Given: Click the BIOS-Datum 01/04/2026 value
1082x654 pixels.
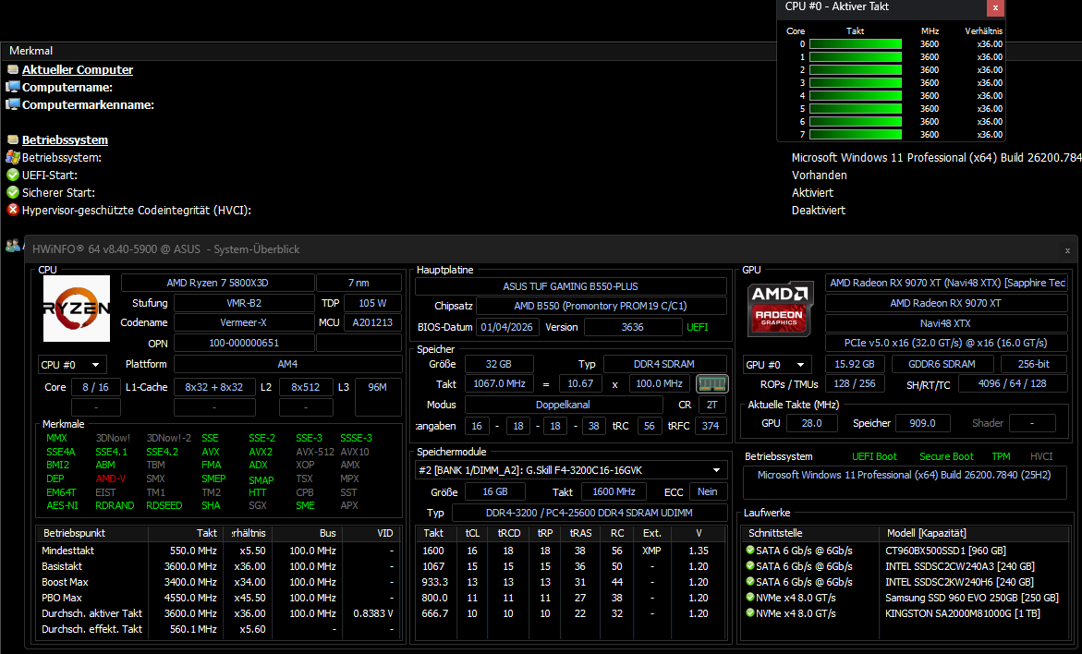Looking at the screenshot, I should click(x=507, y=327).
